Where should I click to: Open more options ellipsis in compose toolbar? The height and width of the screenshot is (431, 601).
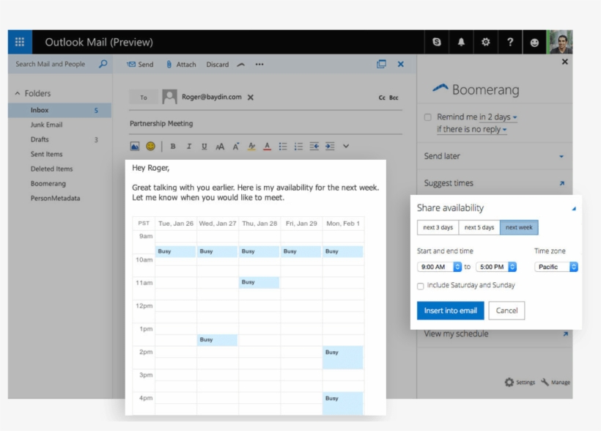[x=259, y=65]
